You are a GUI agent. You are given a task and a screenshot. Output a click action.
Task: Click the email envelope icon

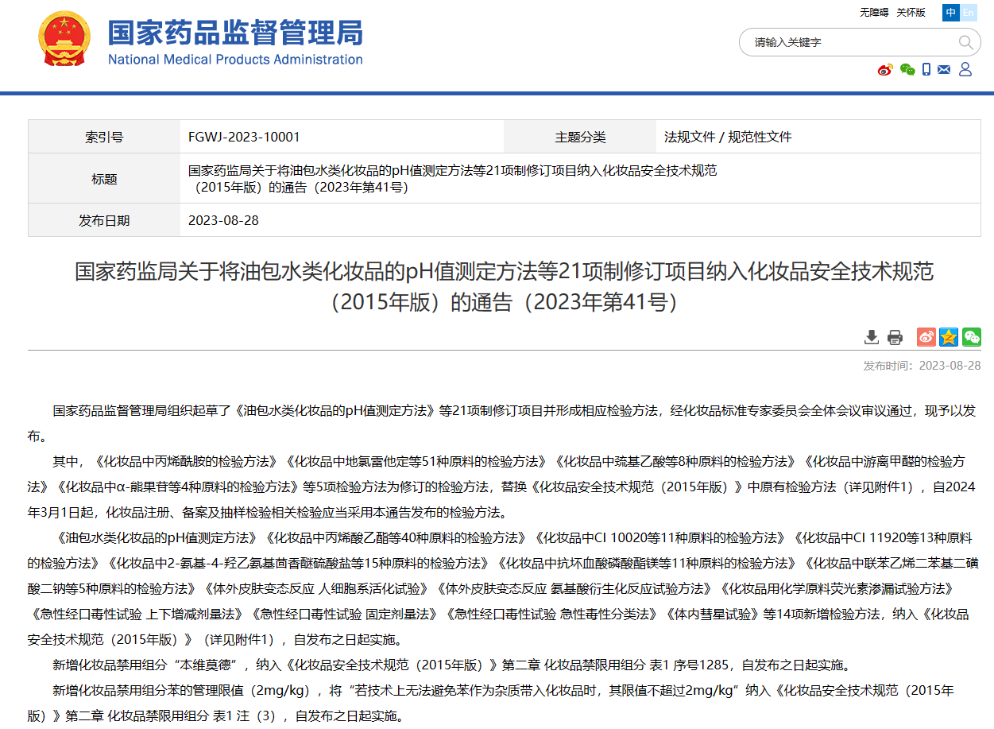944,70
